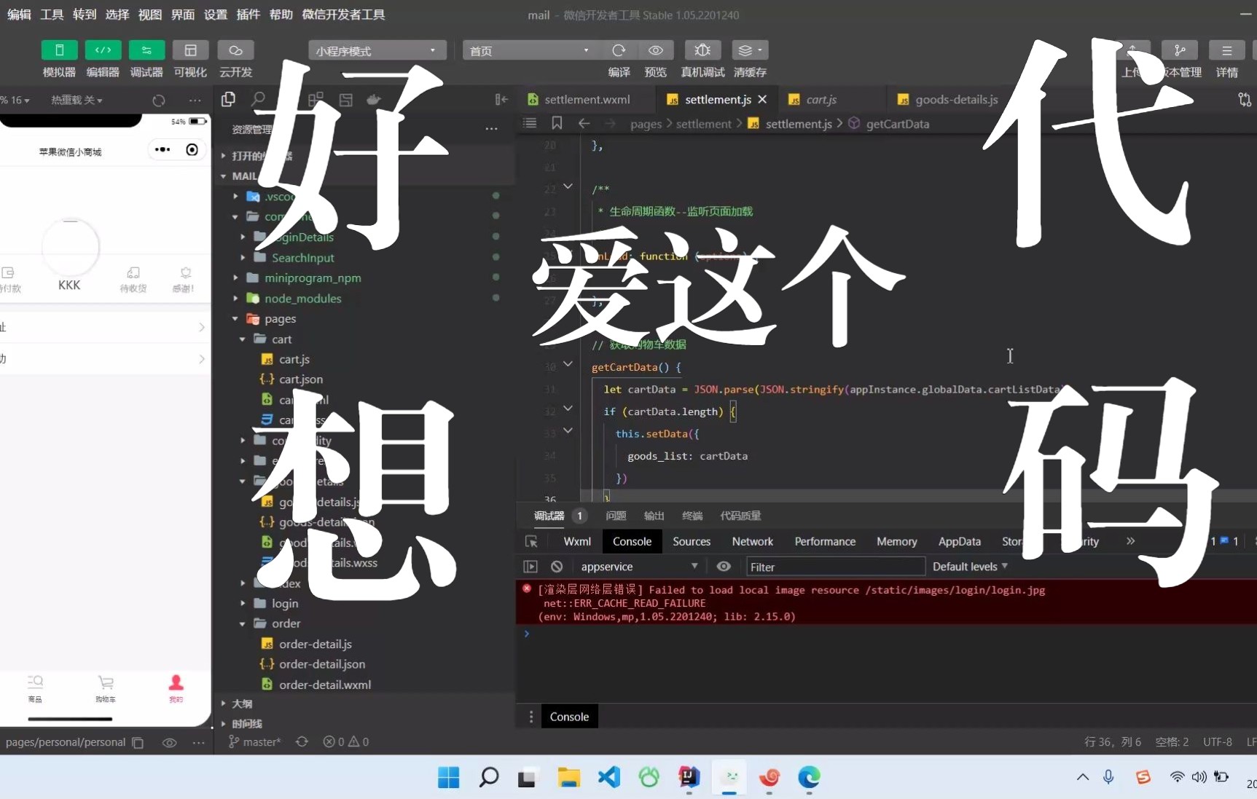Click the console Filter input field
This screenshot has height=799, width=1257.
pyautogui.click(x=835, y=567)
